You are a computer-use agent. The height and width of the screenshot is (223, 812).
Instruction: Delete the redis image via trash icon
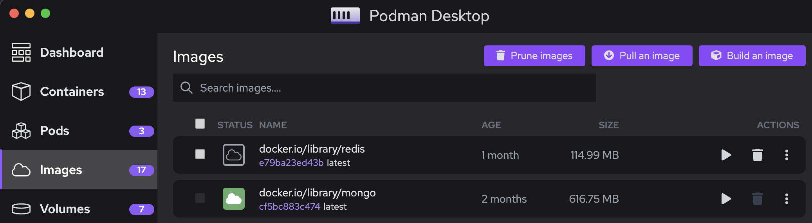tap(758, 155)
